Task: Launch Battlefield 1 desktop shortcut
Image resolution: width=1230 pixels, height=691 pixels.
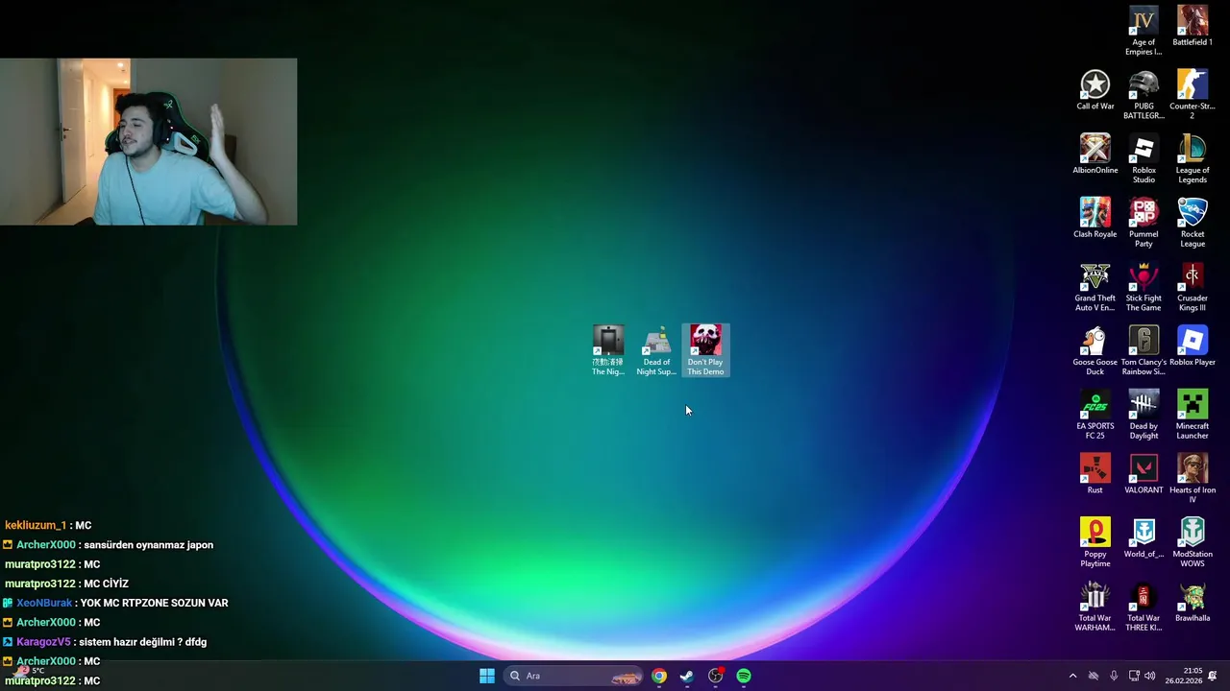Action: click(x=1193, y=26)
